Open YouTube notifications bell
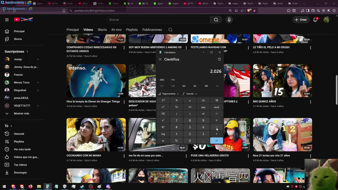Screen dimensions: 338x190 click(x=315, y=20)
